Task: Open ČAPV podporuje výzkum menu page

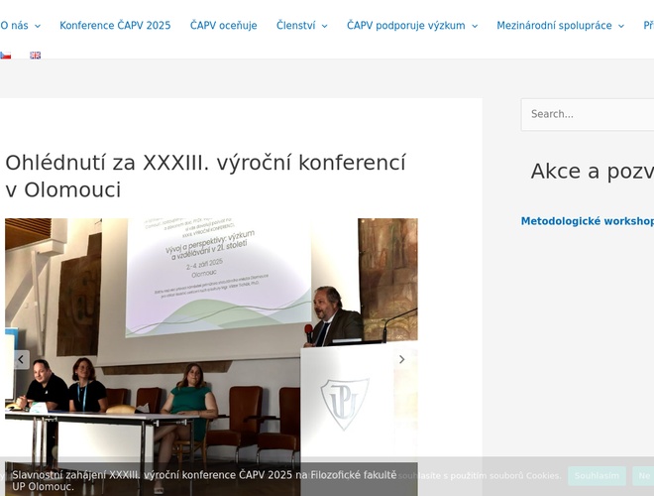Action: point(405,26)
